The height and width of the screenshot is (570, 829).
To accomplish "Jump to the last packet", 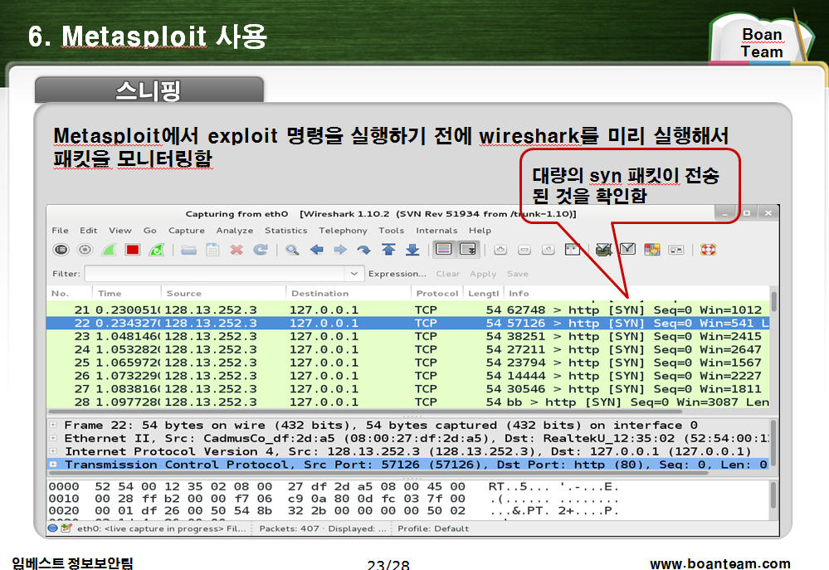I will 412,250.
